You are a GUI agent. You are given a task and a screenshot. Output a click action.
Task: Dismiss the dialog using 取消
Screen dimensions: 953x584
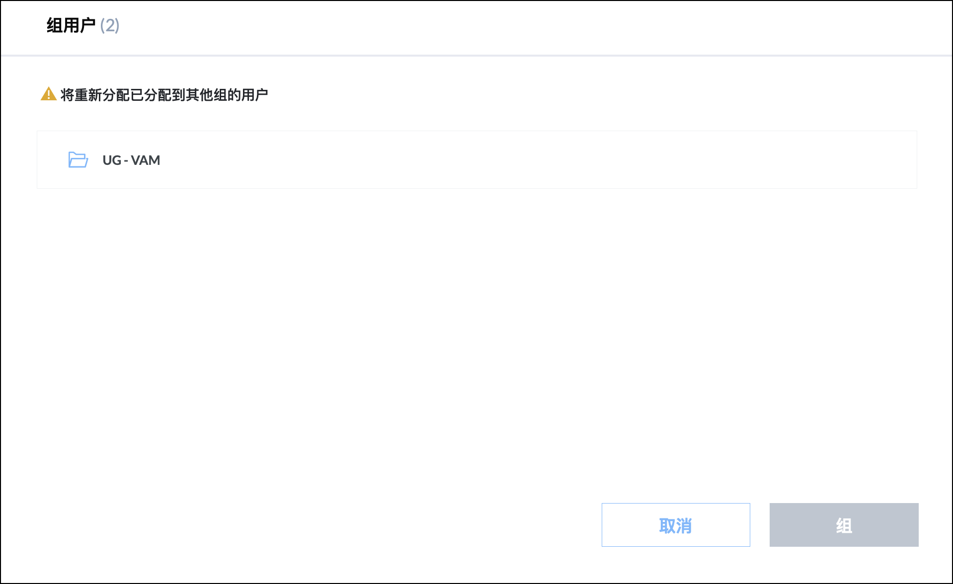coord(676,525)
